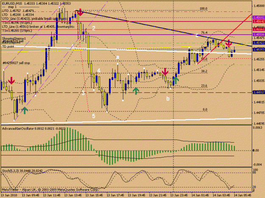Click the 1.44595 price scale value
Image resolution: width=265 pixels, height=198 pixels.
tap(259, 123)
